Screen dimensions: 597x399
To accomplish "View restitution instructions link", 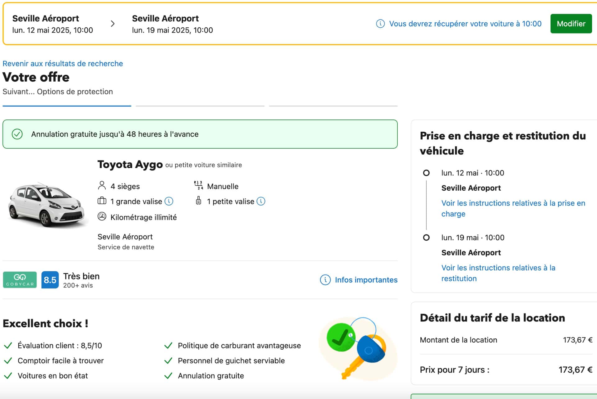I will coord(498,273).
